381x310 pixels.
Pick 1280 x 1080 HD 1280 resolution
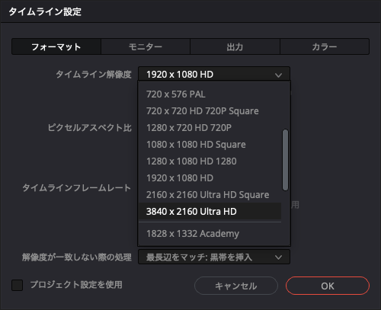click(210, 161)
